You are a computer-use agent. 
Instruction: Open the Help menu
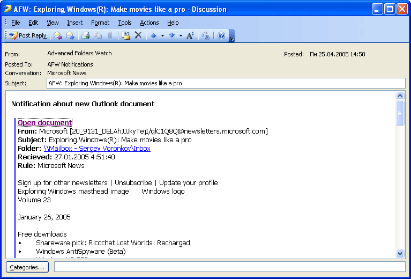pyautogui.click(x=173, y=23)
